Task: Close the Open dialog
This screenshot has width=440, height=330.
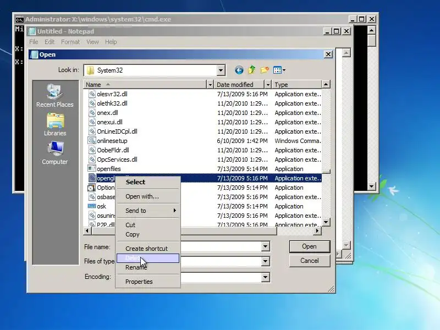Action: pyautogui.click(x=328, y=54)
